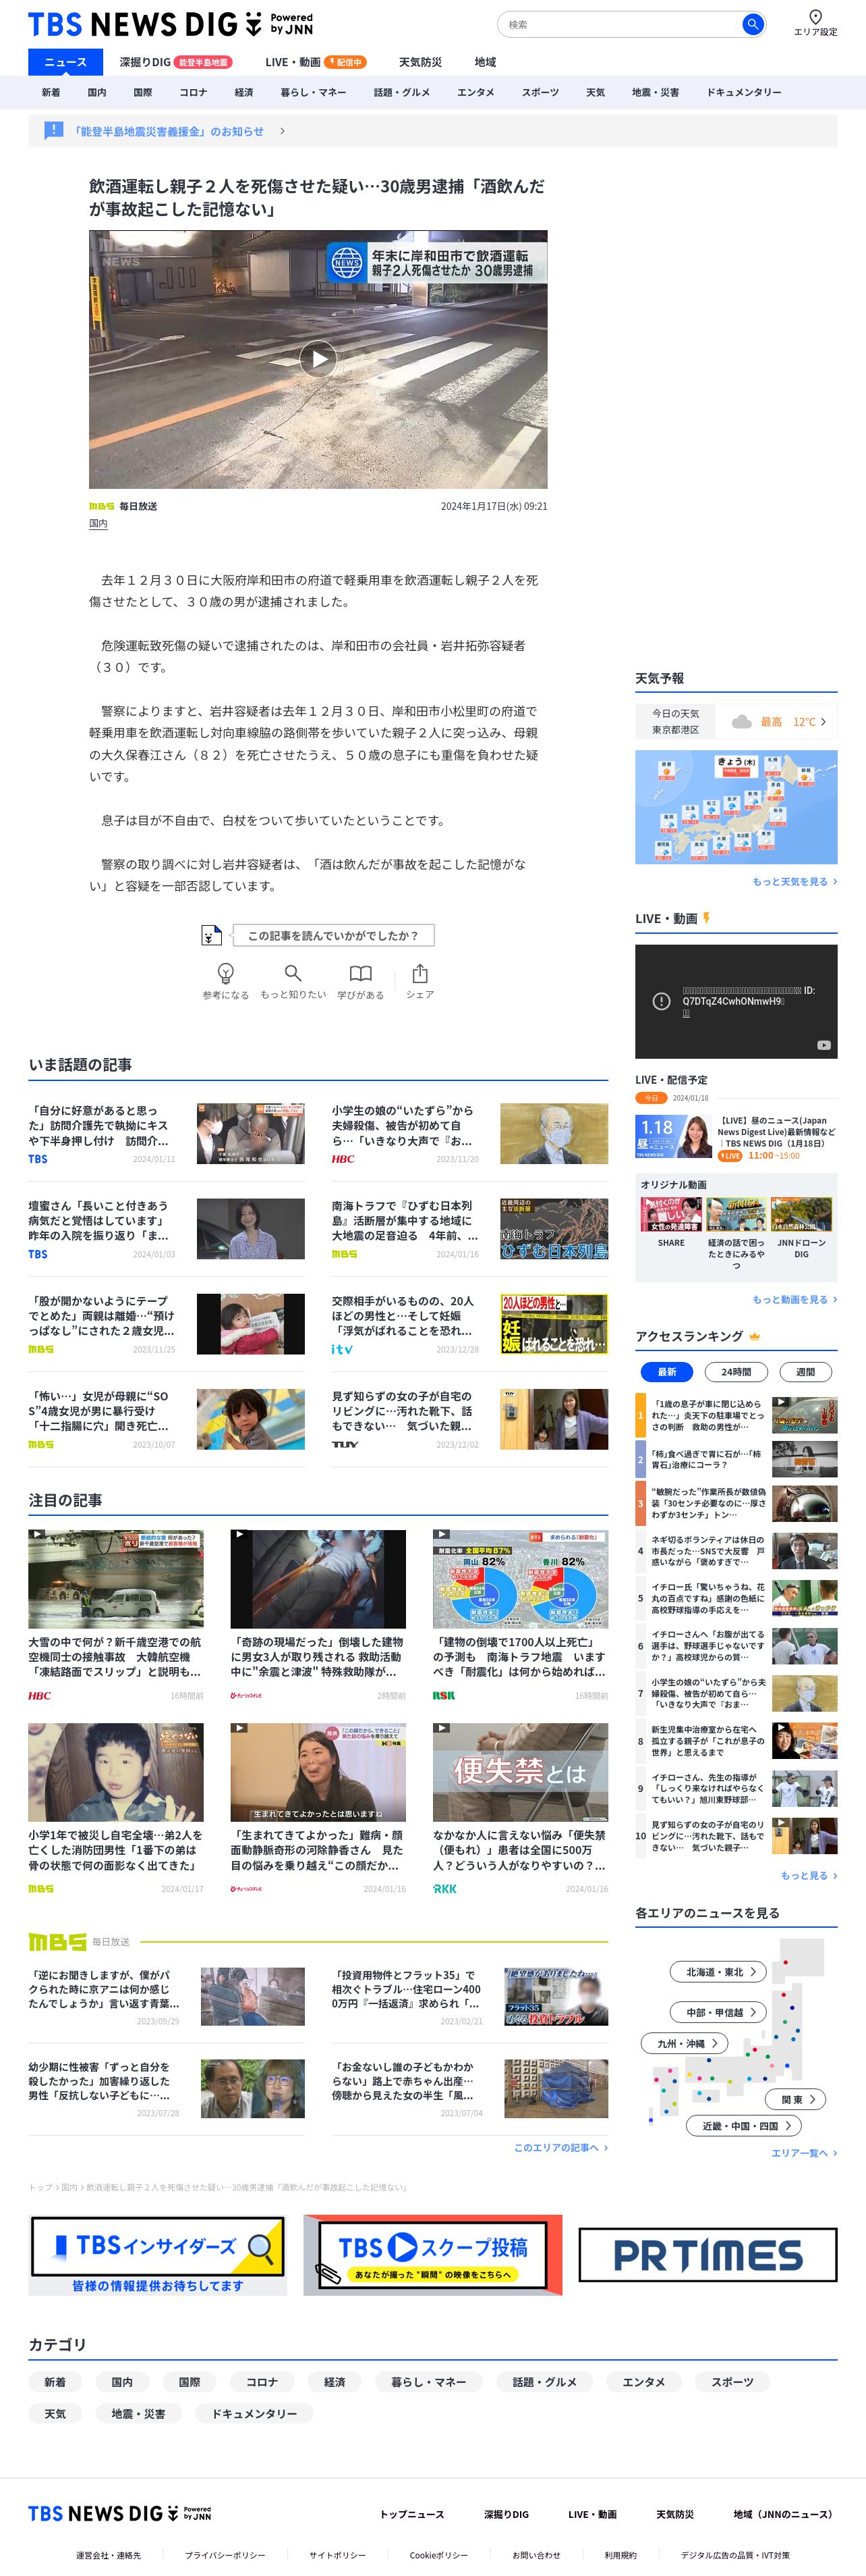Select the 24時間 ranking tab

[736, 1371]
